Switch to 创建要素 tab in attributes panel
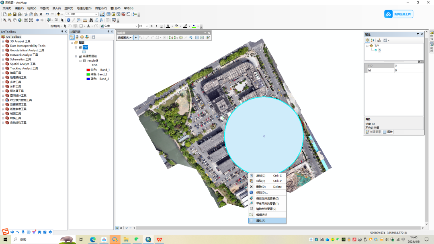The height and width of the screenshot is (244, 434). tap(374, 132)
